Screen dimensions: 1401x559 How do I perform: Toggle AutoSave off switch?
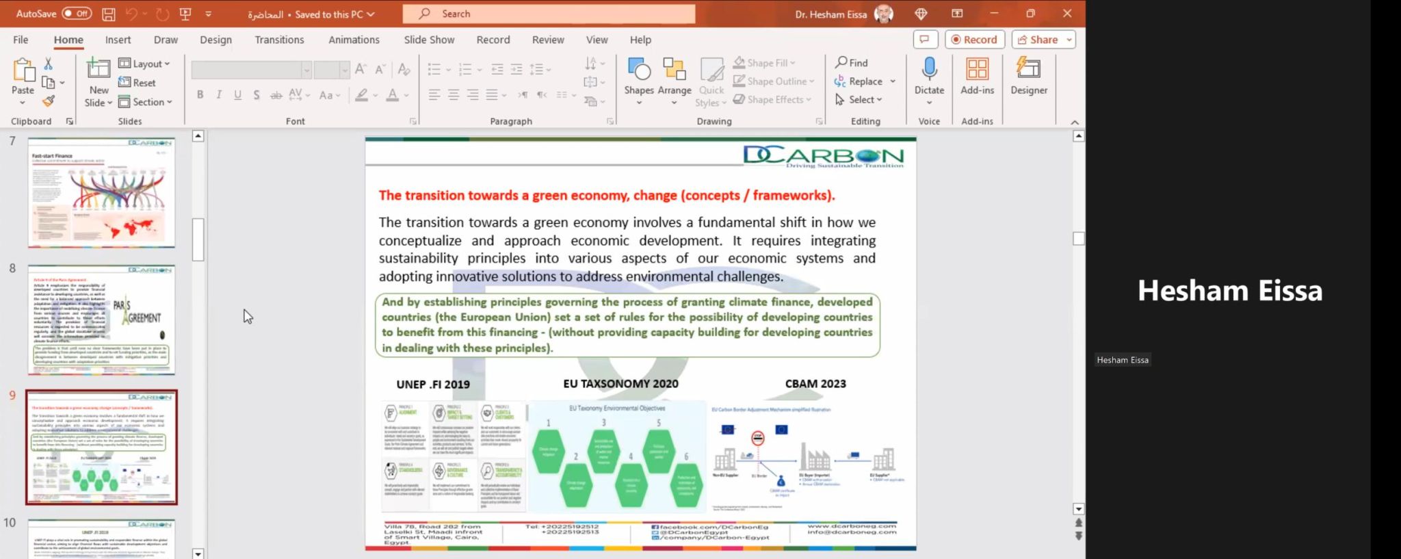click(x=77, y=14)
